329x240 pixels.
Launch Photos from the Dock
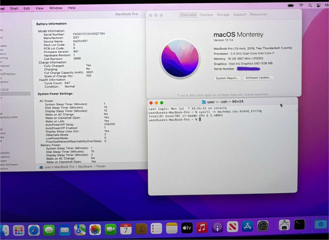pyautogui.click(x=95, y=229)
